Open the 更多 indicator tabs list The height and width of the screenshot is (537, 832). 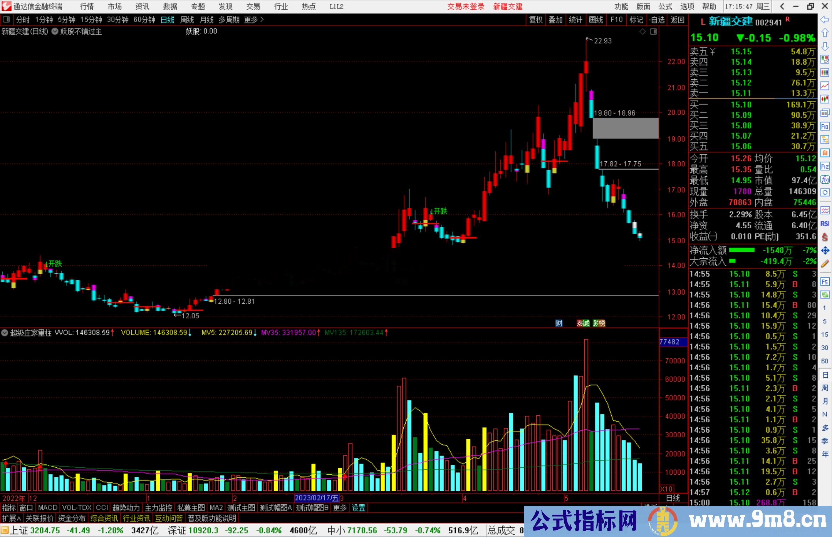tap(340, 508)
